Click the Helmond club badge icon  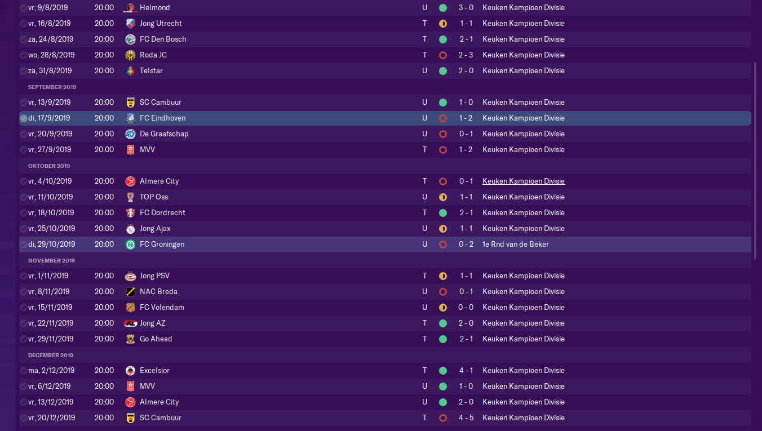coord(131,8)
